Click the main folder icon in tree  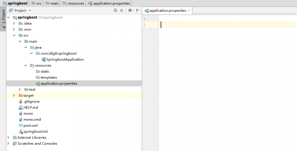coord(26,42)
